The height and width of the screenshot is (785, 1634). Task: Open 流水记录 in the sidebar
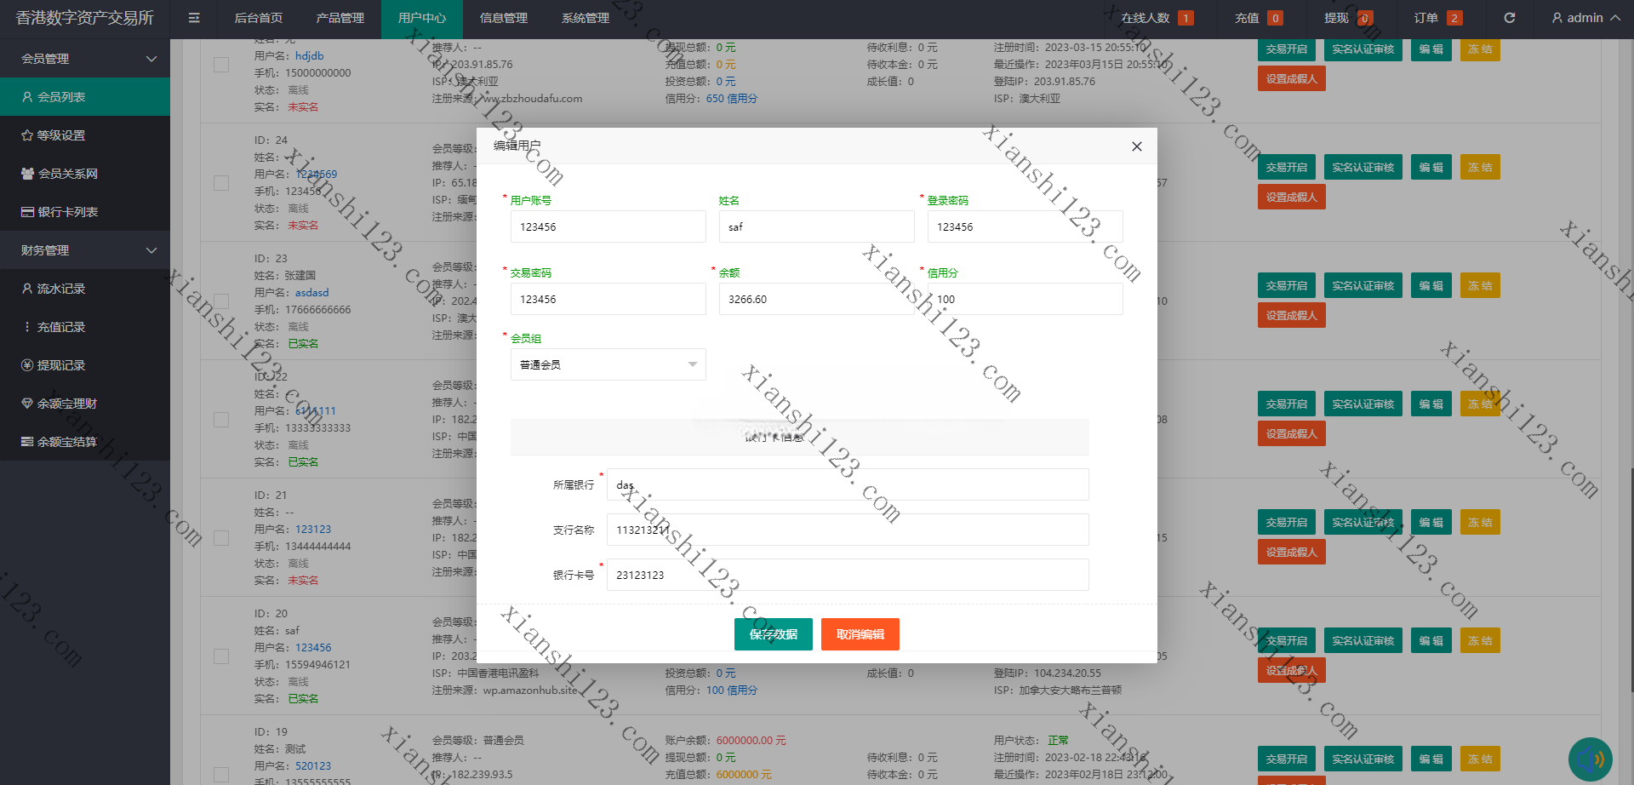click(85, 289)
